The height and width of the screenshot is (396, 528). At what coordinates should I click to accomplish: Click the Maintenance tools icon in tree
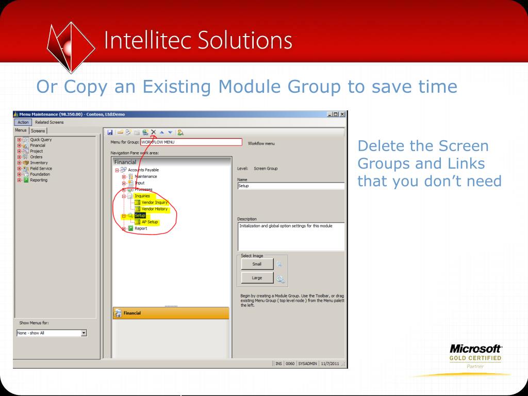pyautogui.click(x=130, y=176)
